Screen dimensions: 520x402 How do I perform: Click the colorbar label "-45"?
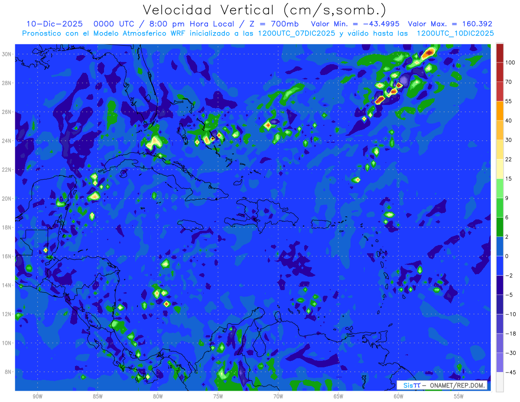[x=510, y=372]
